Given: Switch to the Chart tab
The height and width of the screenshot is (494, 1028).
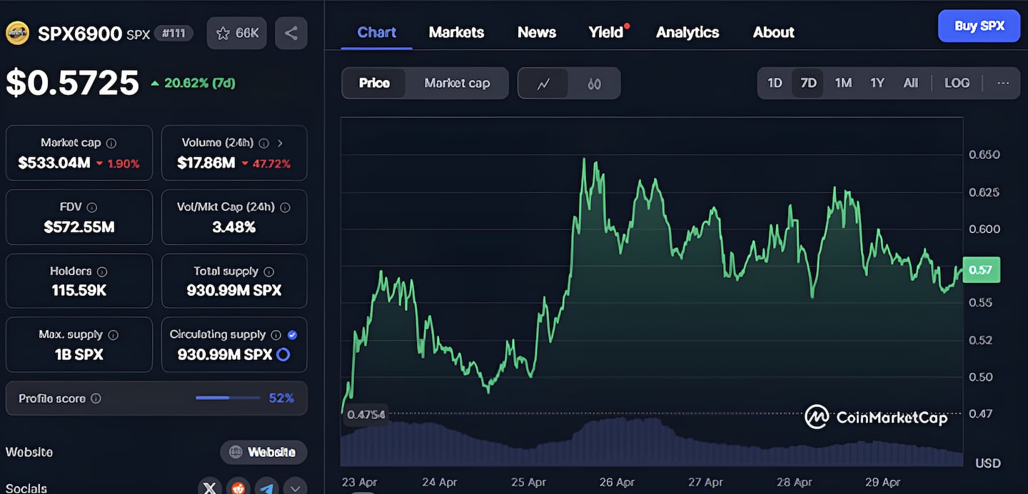Looking at the screenshot, I should pos(376,32).
